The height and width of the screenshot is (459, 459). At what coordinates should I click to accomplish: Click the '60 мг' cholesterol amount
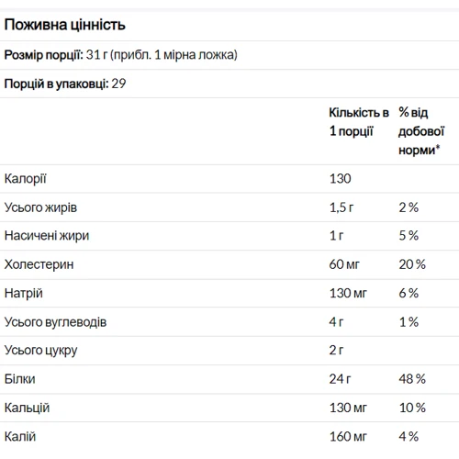coord(344,264)
